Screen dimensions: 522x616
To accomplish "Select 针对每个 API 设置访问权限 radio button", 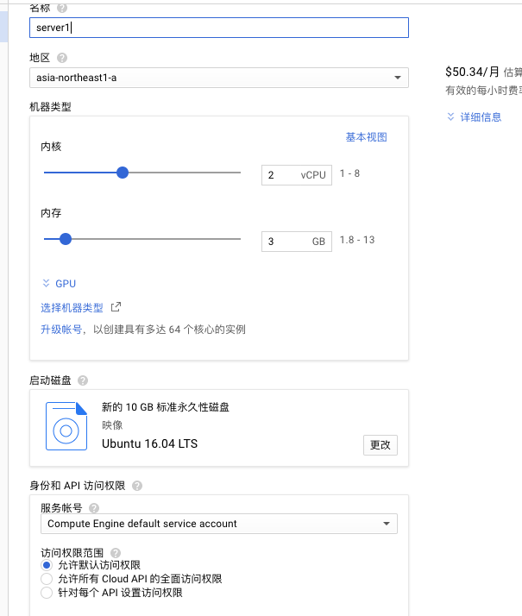I will (47, 593).
